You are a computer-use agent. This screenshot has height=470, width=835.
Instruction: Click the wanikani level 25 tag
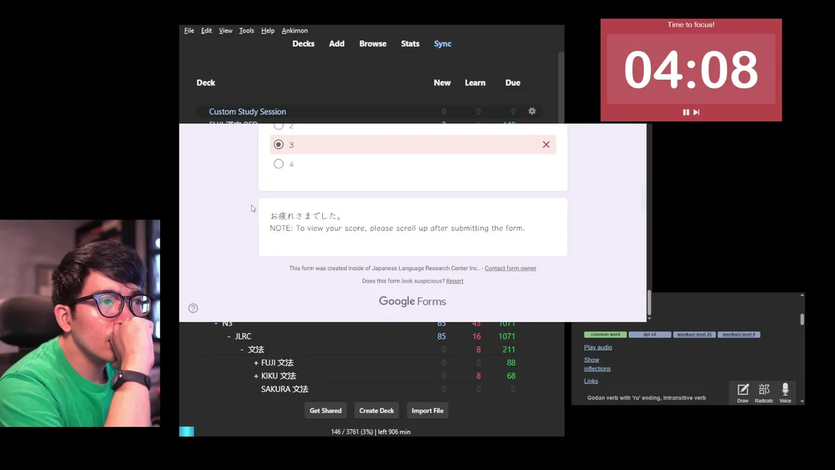coord(694,334)
